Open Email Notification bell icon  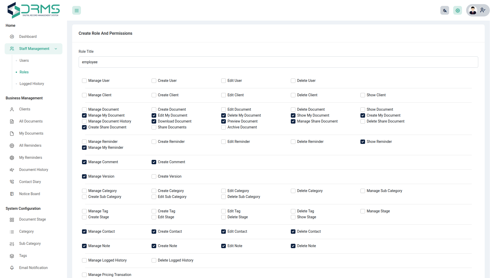pyautogui.click(x=12, y=268)
